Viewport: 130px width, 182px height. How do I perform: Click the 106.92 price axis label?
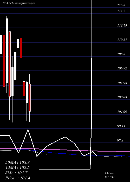(122, 68)
